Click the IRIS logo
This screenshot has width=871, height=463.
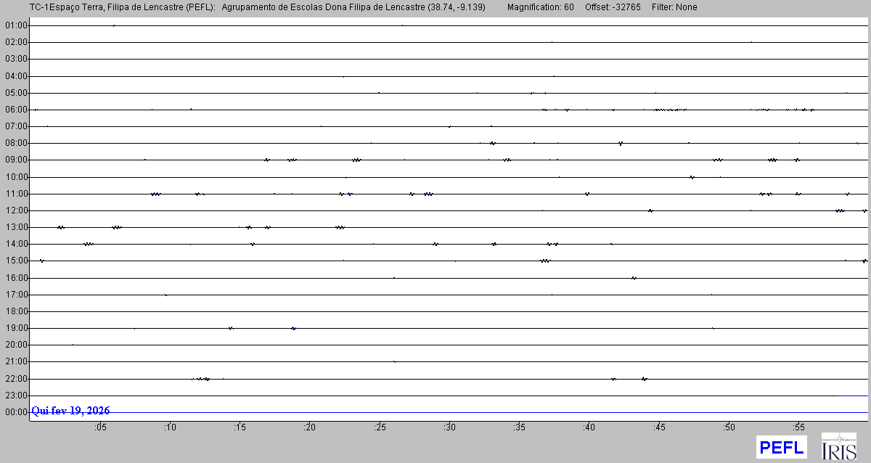(838, 447)
